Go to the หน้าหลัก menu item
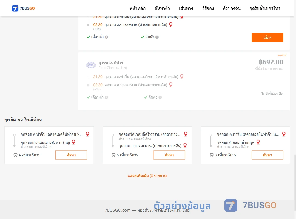Image resolution: width=296 pixels, height=219 pixels. pyautogui.click(x=137, y=8)
